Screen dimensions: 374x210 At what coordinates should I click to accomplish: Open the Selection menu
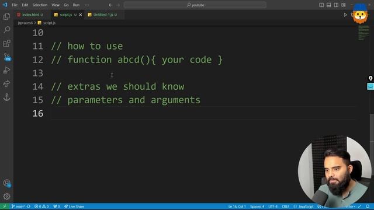40,5
